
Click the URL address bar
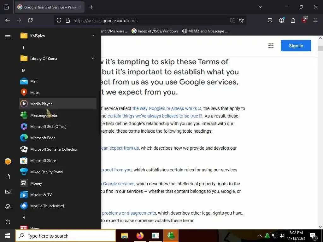tap(150, 20)
